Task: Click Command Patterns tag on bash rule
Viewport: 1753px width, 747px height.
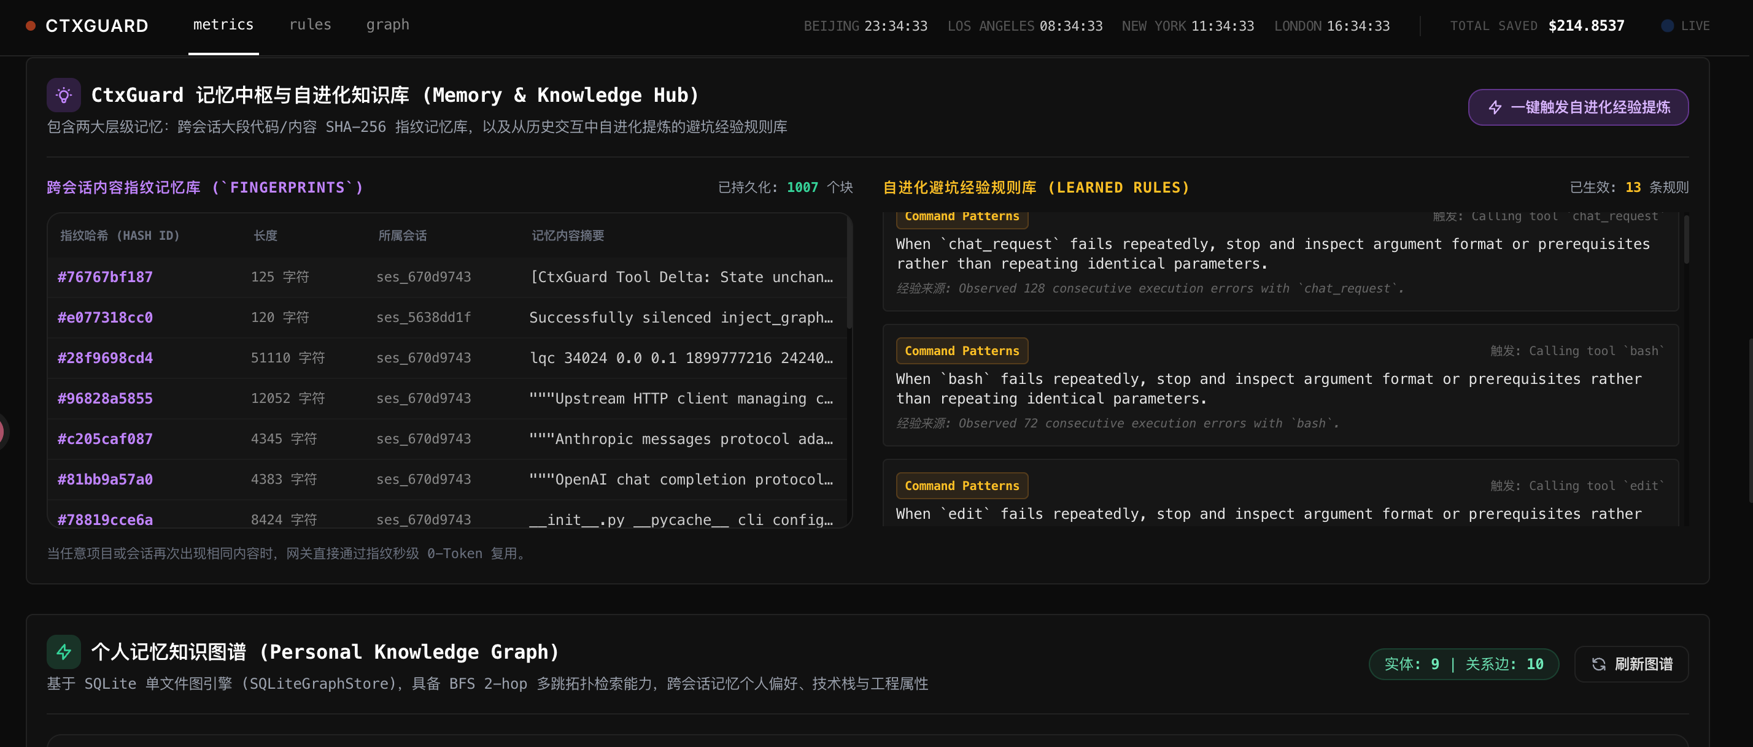Action: [962, 351]
